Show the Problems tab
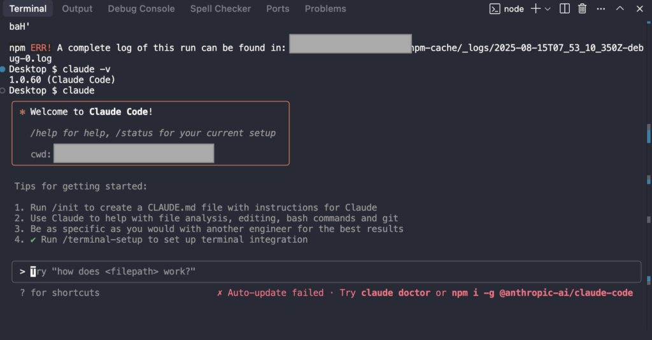Screen dimensions: 652x340 (325, 9)
